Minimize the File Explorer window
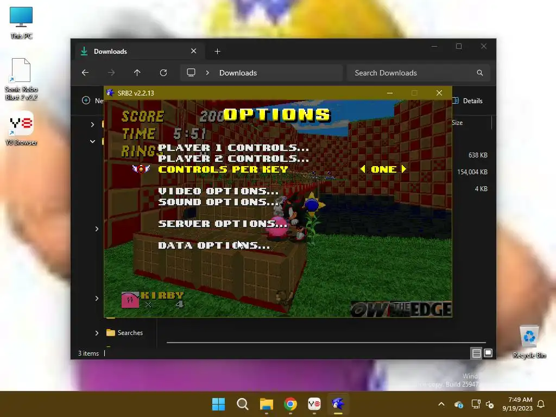This screenshot has width=556, height=417. [434, 46]
